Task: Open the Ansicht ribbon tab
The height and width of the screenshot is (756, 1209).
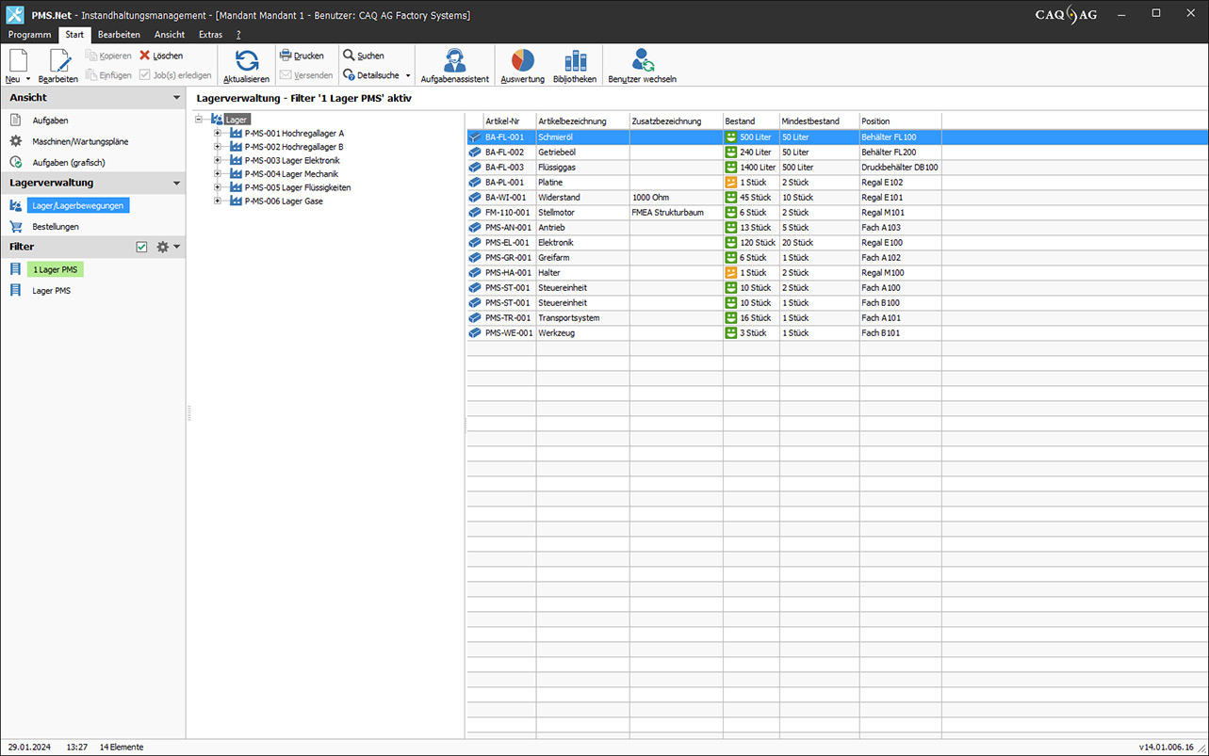Action: coord(170,35)
